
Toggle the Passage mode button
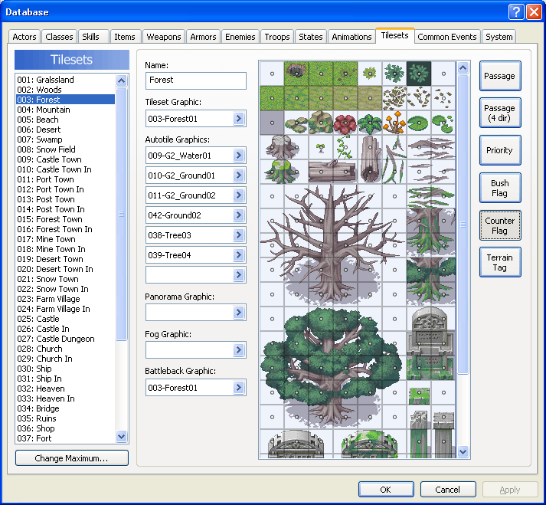click(500, 76)
